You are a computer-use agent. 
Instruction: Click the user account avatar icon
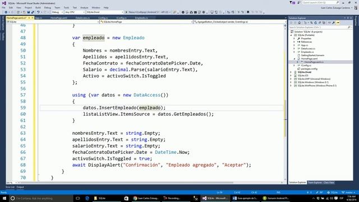356,7
